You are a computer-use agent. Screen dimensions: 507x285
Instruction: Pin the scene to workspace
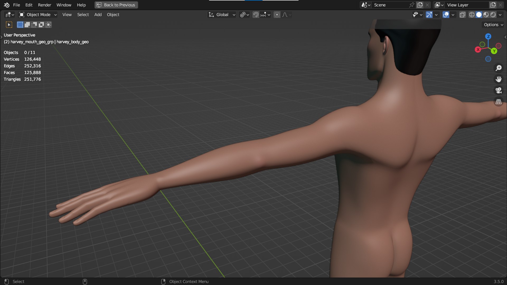point(412,5)
